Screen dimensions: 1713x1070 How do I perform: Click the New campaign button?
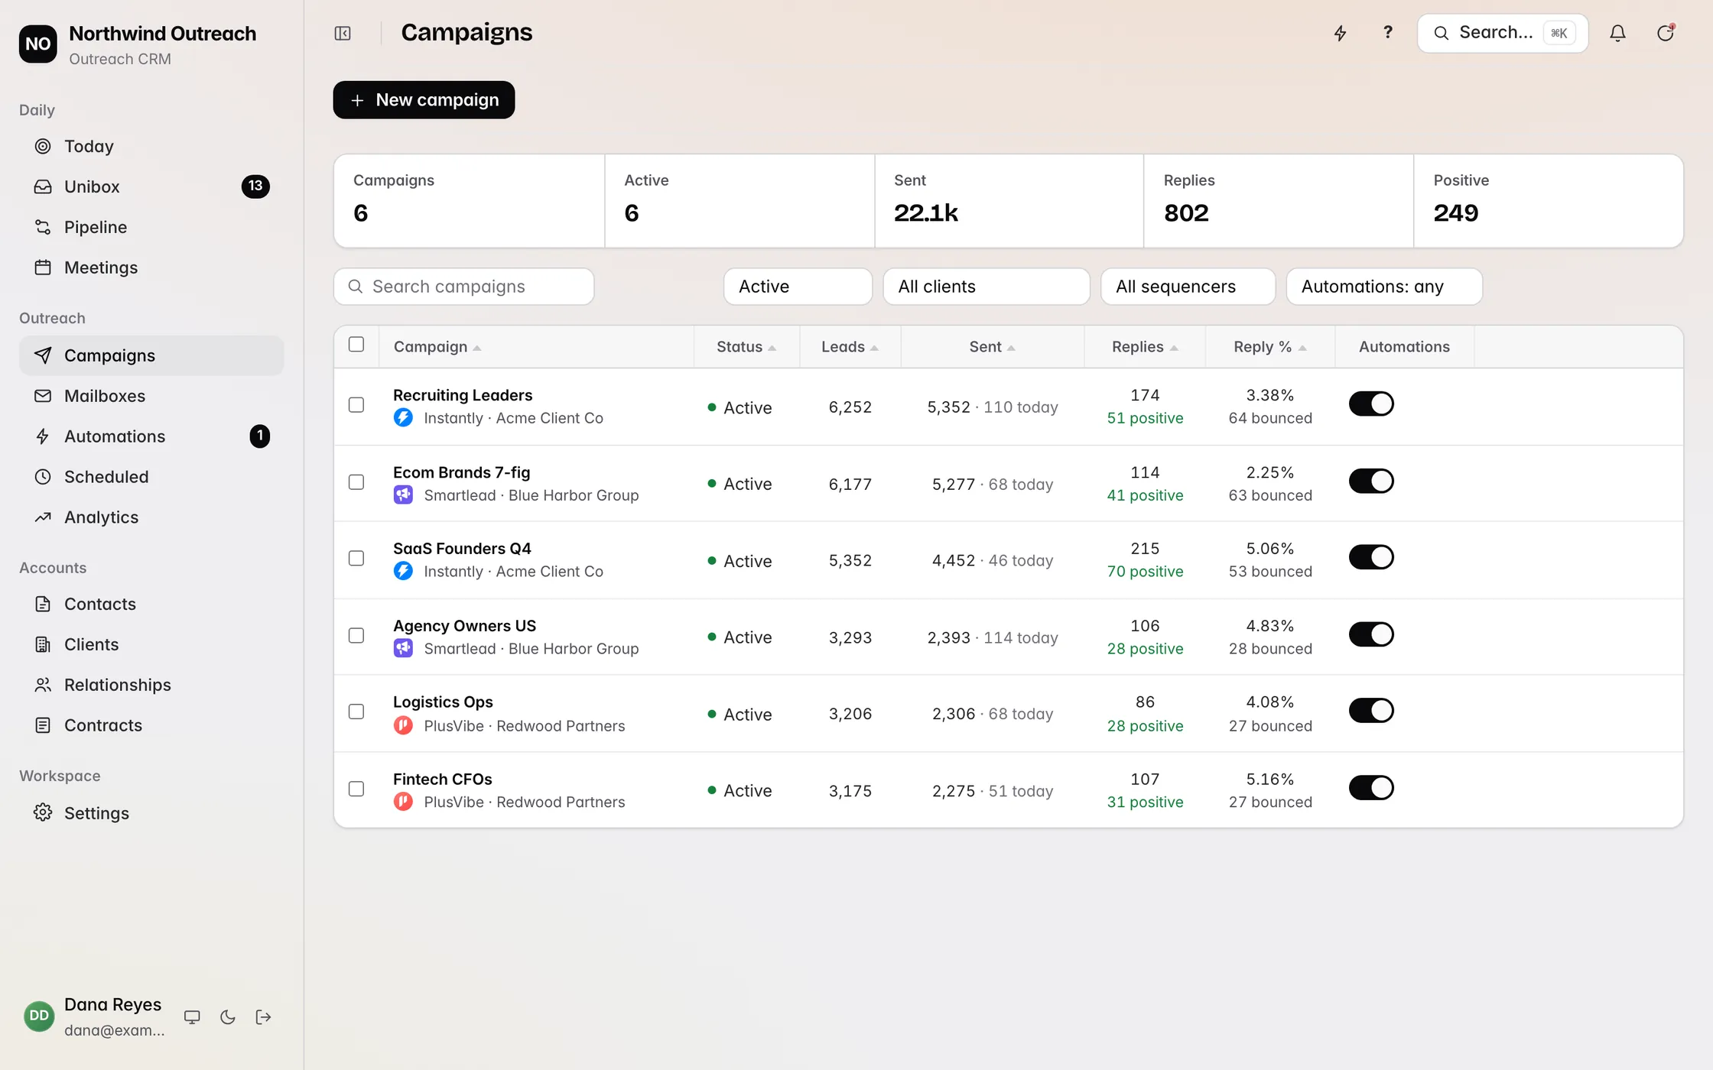coord(424,100)
